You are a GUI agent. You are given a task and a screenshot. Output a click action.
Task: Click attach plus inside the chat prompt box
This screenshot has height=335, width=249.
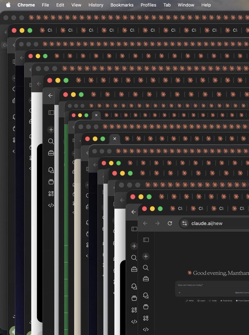point(179,293)
